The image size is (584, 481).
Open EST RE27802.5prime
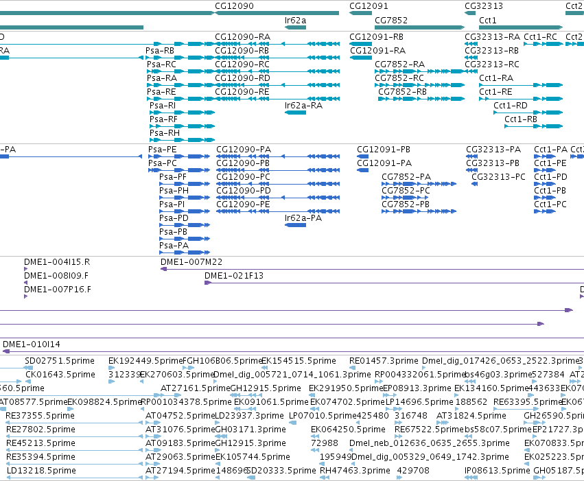(40, 430)
